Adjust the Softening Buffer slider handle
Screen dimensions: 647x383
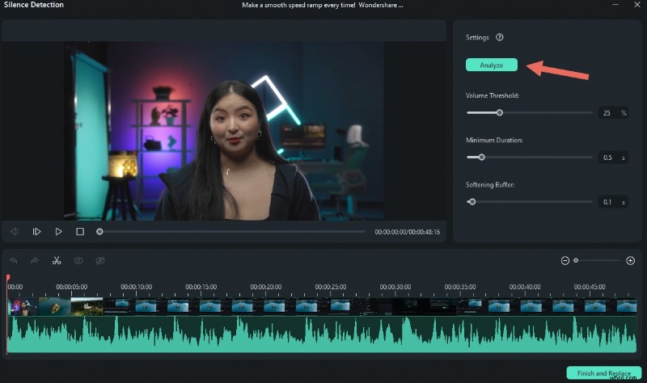pos(472,202)
